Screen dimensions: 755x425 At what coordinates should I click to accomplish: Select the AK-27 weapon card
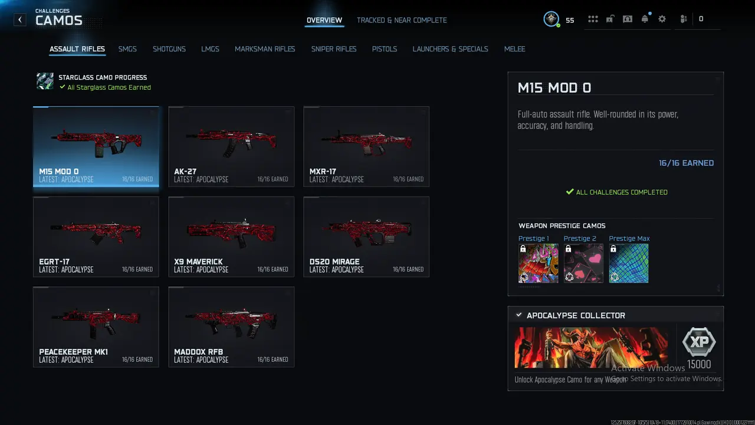pyautogui.click(x=231, y=146)
